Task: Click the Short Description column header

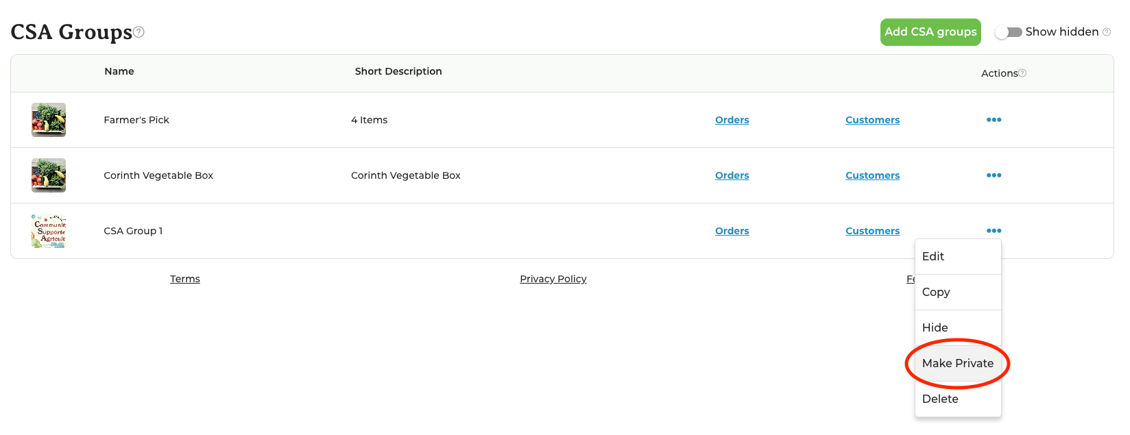Action: (x=398, y=71)
